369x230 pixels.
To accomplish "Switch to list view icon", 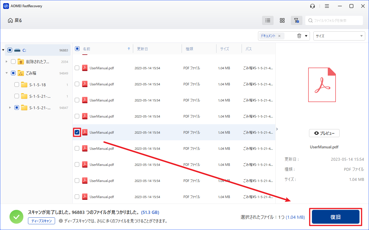I will coord(268,20).
